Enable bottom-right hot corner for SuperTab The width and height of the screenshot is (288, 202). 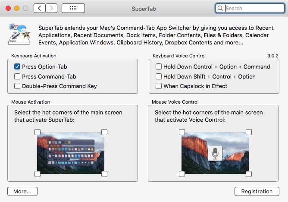point(104,174)
